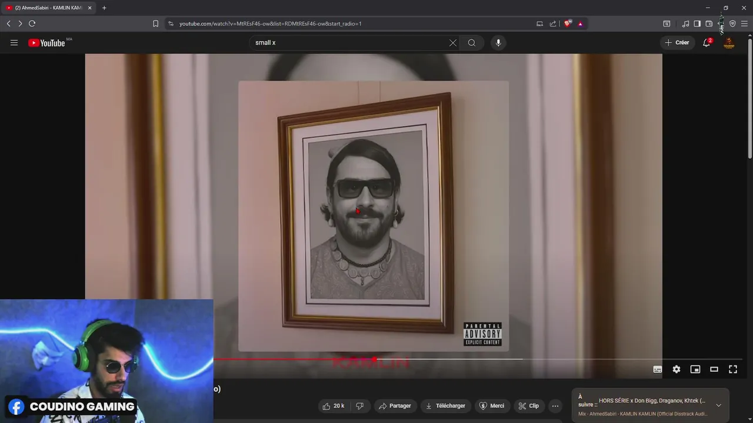This screenshot has height=423, width=753.
Task: Click into the search field 'small x'
Action: (x=349, y=43)
